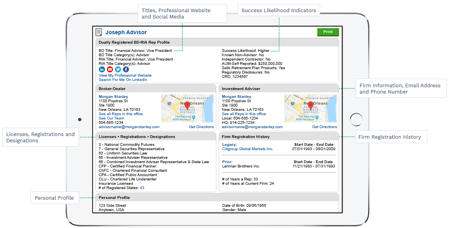Image resolution: width=450 pixels, height=228 pixels.
Task: Click the 43 registered states number
Action: (142, 188)
